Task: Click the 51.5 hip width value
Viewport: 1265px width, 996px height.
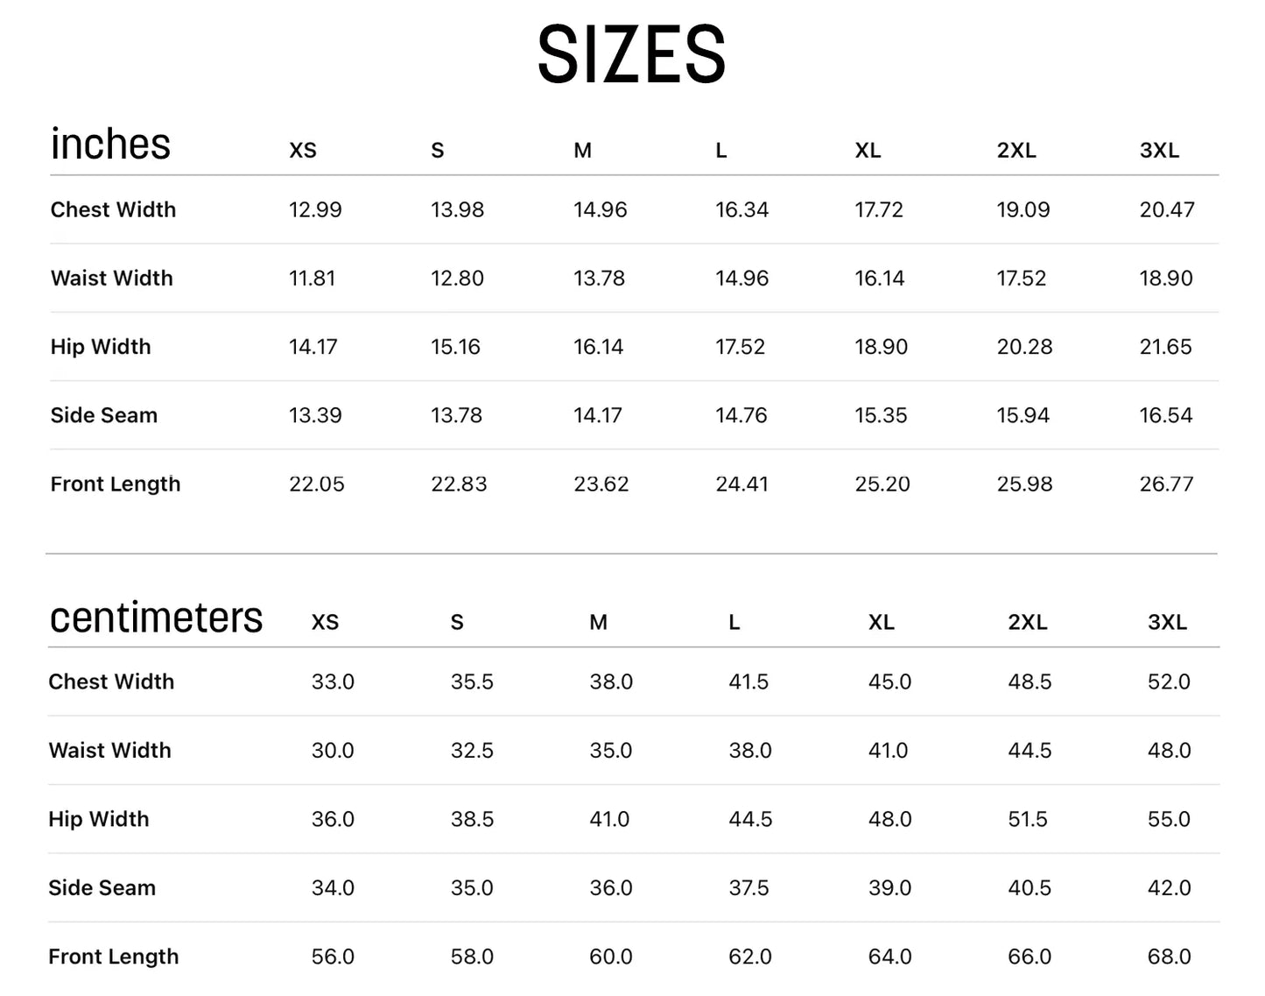Action: [x=1028, y=820]
